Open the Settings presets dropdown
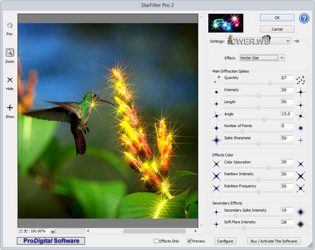The width and height of the screenshot is (315, 250). tap(288, 41)
